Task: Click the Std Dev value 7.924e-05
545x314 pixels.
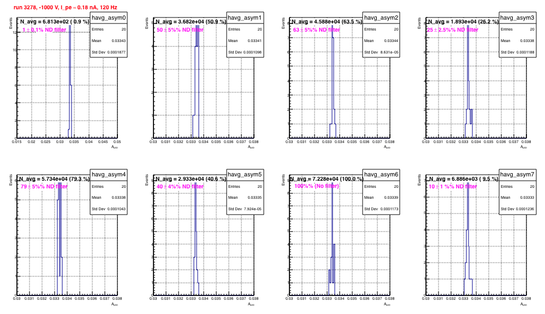Action: (253, 209)
